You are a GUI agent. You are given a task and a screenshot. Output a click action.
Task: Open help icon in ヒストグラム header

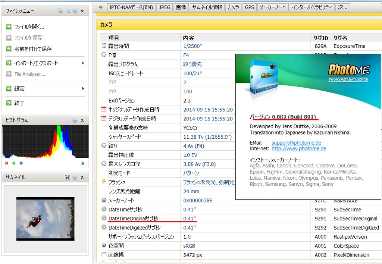point(75,120)
